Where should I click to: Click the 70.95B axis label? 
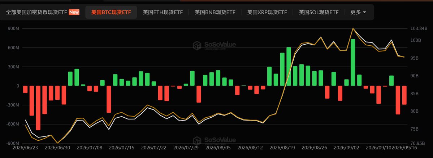[418, 143]
